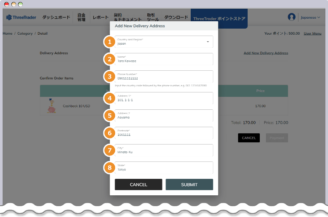Viewport: 328px width, 217px height.
Task: Focus the Name field with Taro Kawase
Action: [164, 59]
